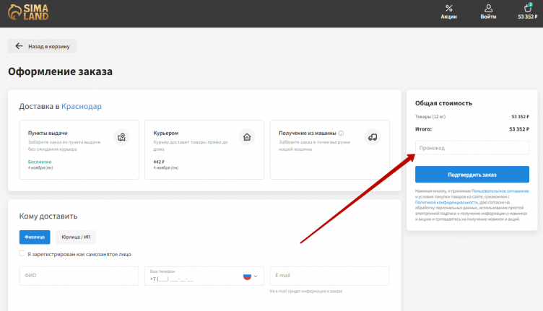Click the courier house icon
This screenshot has width=543, height=311.
coord(247,136)
